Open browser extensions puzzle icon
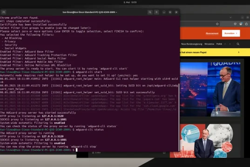Screen dimensions: 250x167 tap(246, 24)
